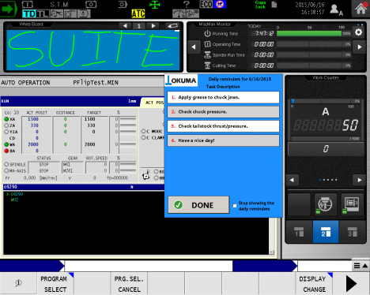The width and height of the screenshot is (370, 295).
Task: Click the XA axis indicator
Action: (6, 119)
